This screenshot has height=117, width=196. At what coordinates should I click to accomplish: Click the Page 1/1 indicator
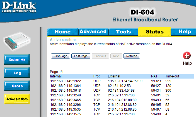[57, 72]
